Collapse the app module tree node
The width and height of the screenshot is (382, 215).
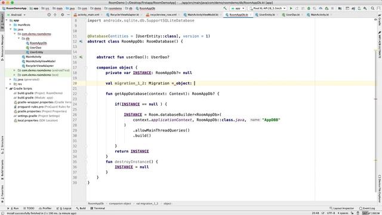[7, 20]
